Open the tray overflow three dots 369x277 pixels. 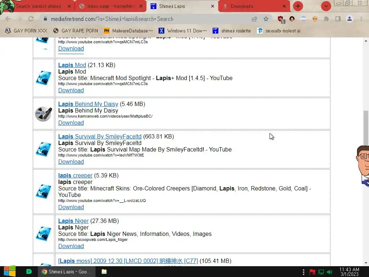tap(303, 272)
